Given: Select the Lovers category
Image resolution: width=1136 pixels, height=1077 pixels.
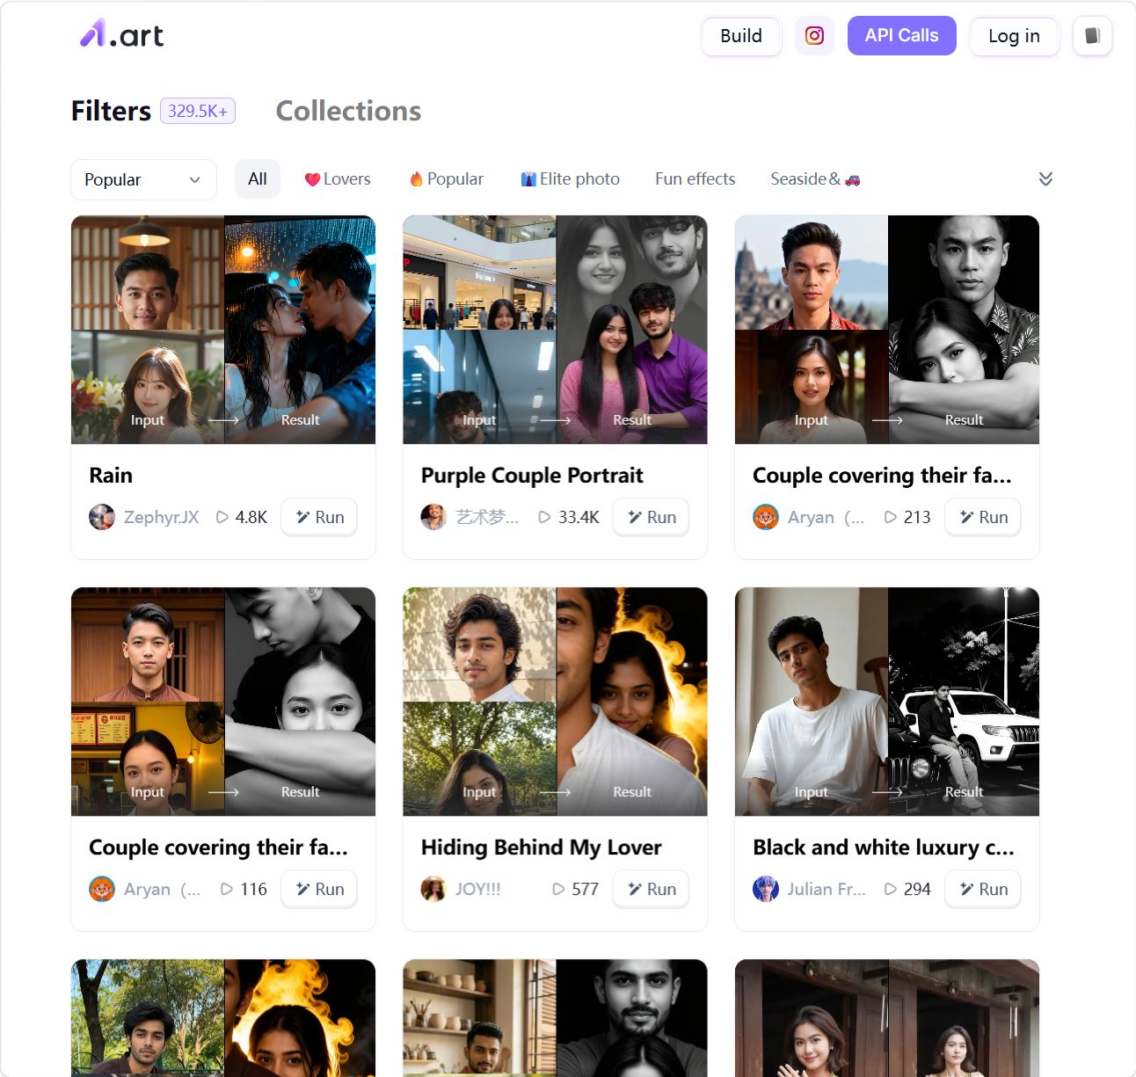Looking at the screenshot, I should 338,179.
